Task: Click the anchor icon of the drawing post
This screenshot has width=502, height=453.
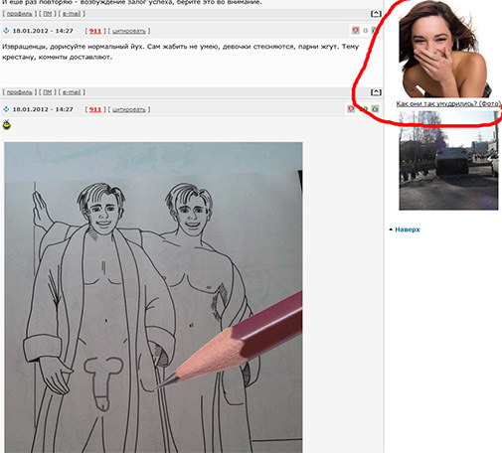Action: point(6,109)
